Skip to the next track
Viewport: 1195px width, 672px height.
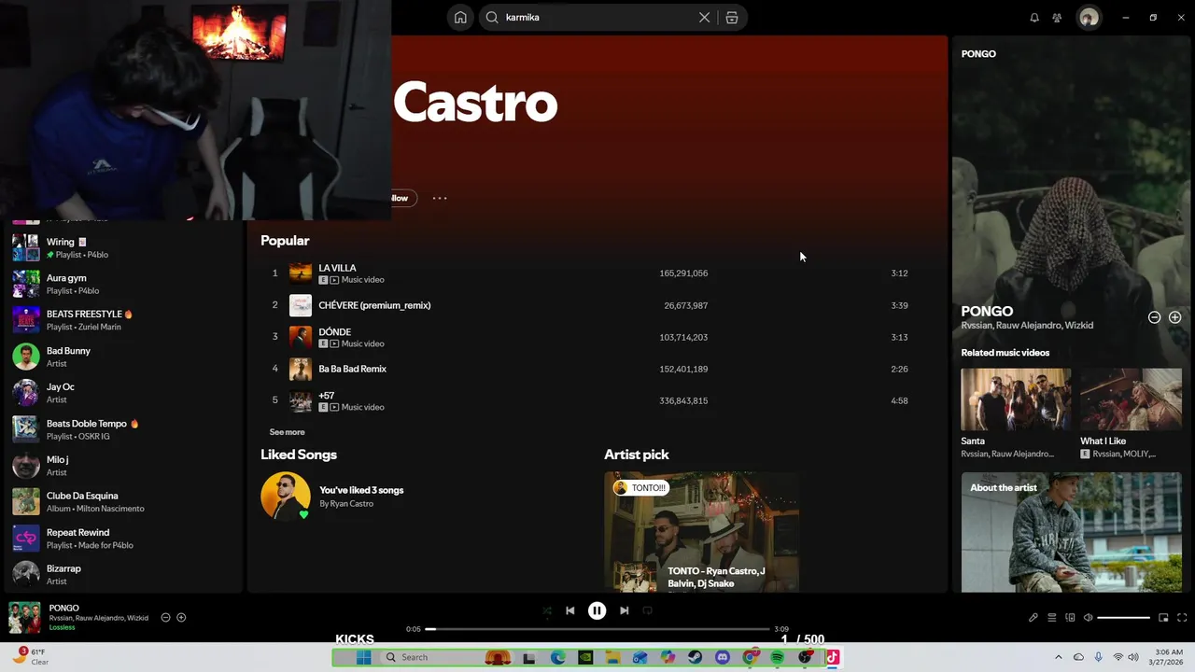[624, 610]
